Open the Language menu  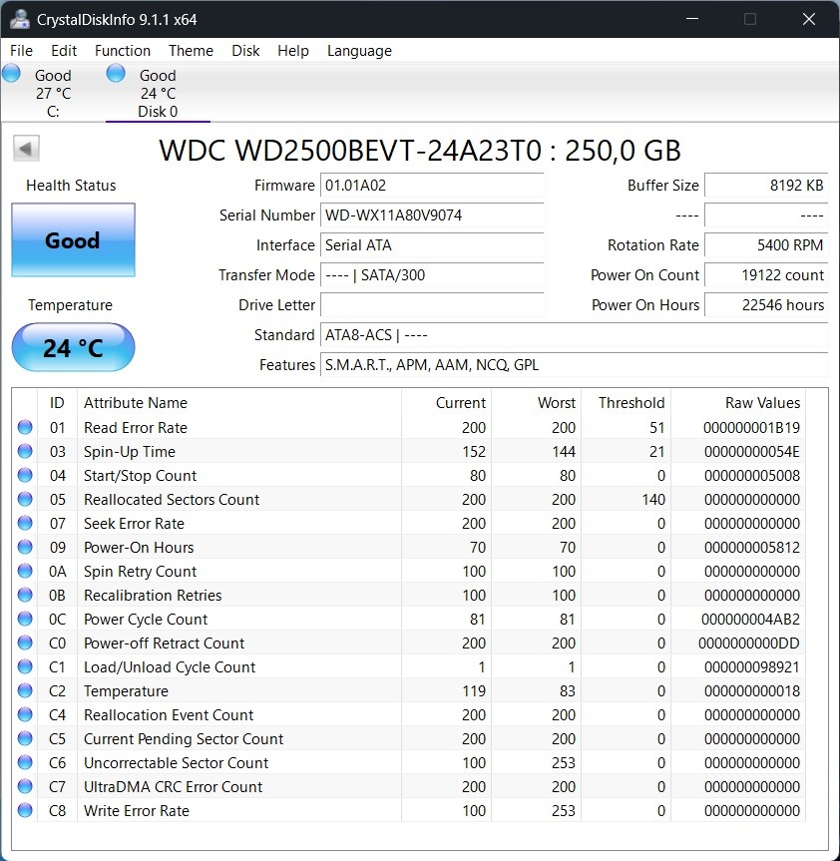[358, 50]
